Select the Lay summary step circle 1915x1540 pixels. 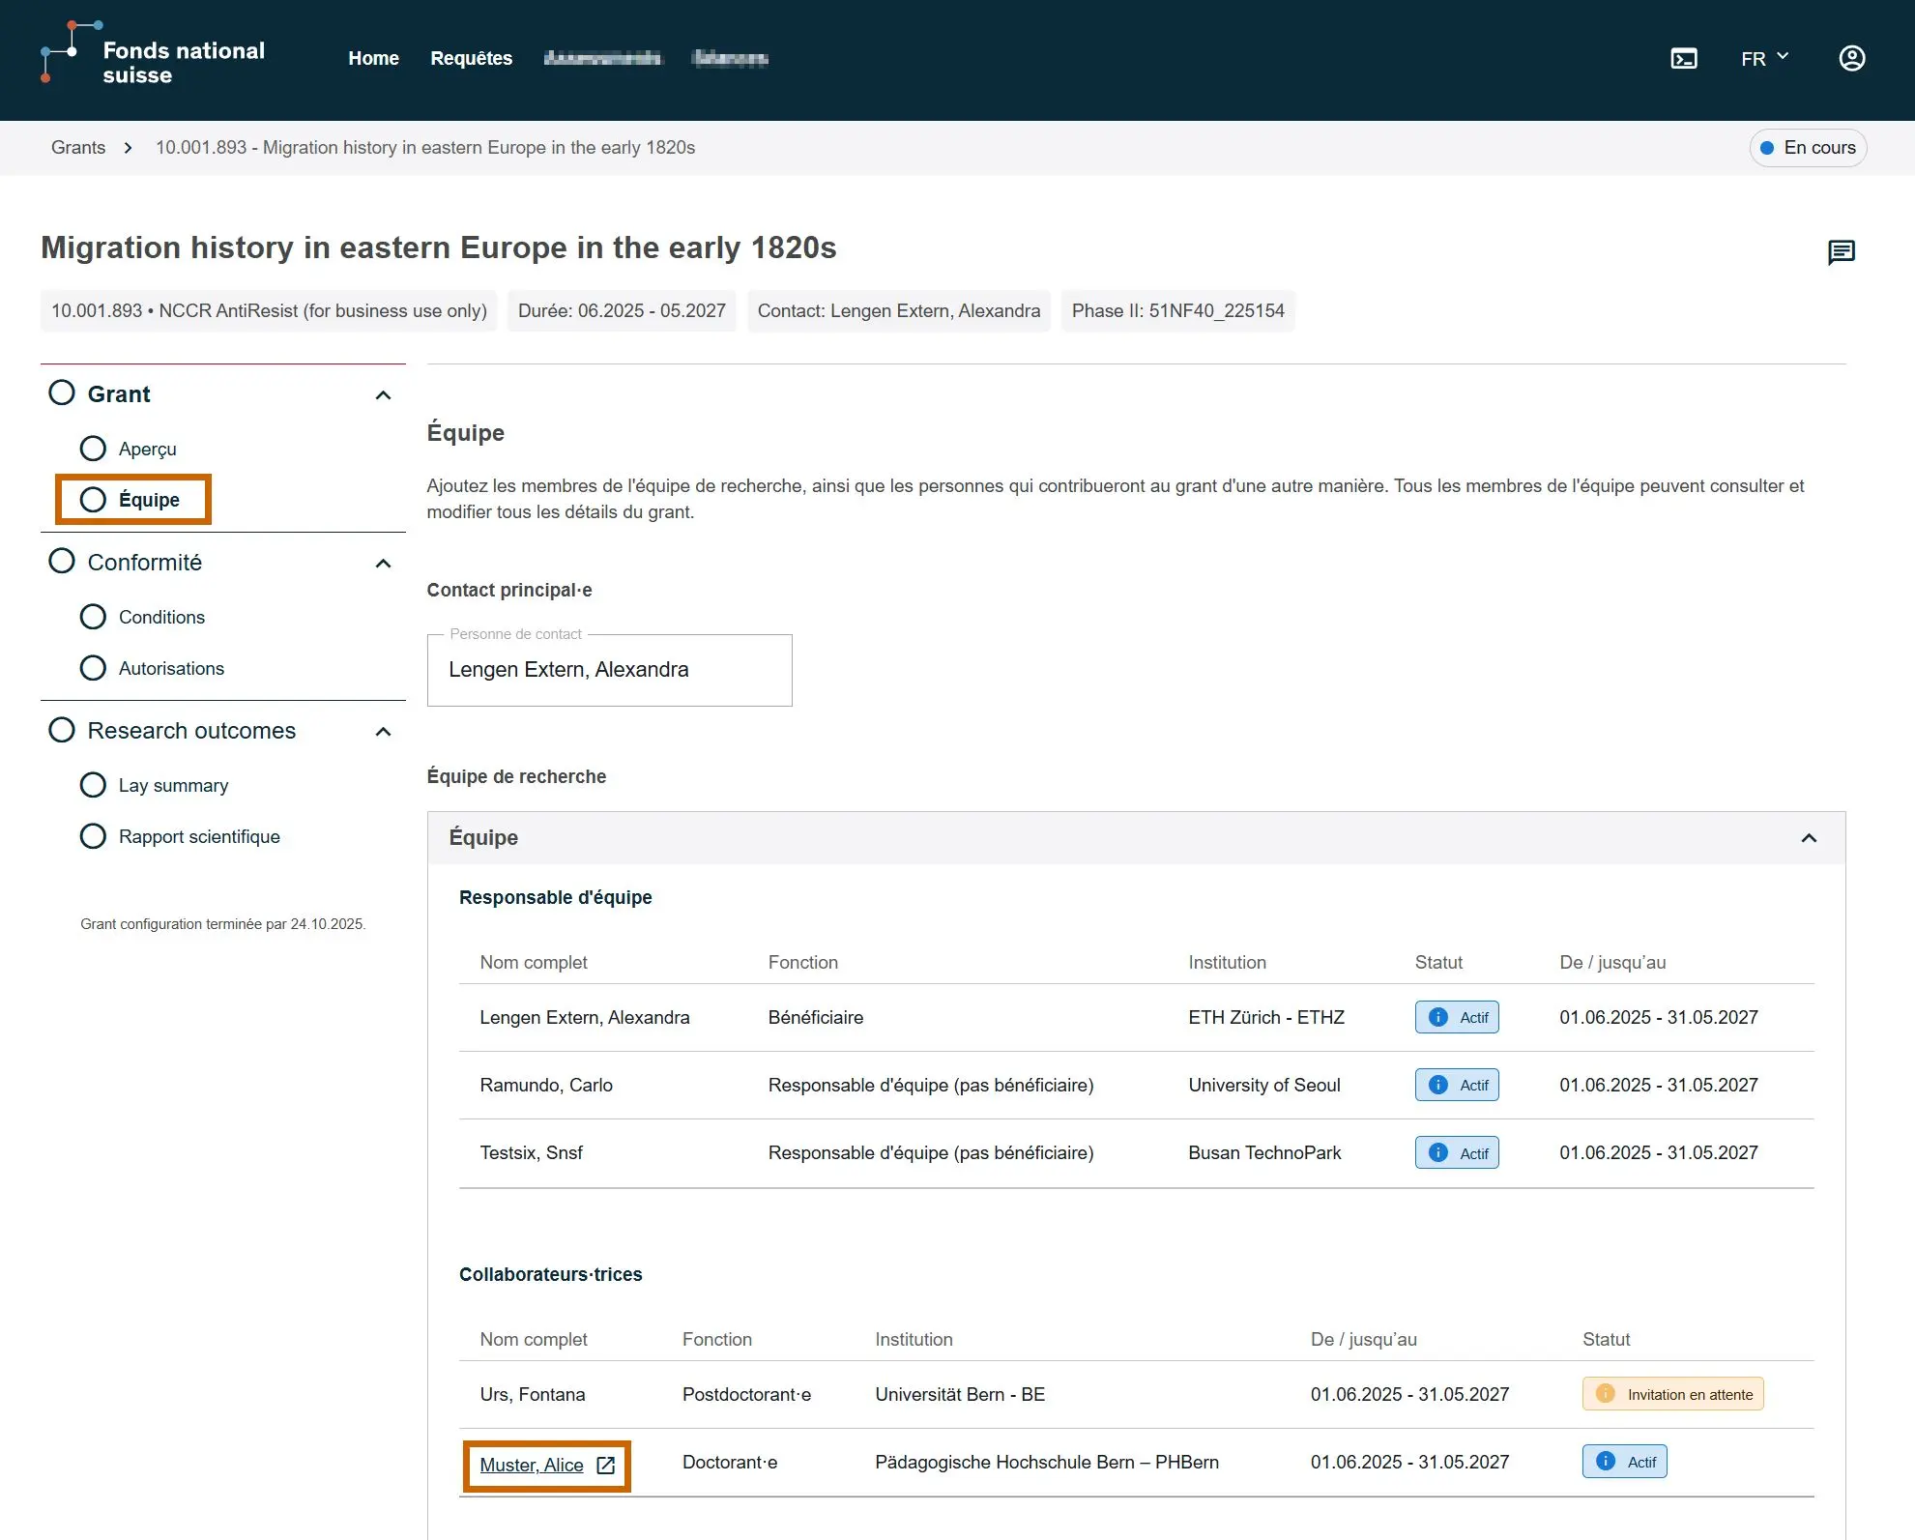[93, 785]
